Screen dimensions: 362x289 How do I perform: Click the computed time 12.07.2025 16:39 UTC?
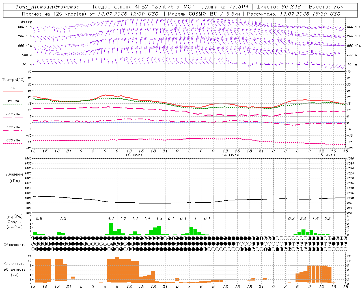tap(310, 14)
